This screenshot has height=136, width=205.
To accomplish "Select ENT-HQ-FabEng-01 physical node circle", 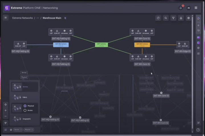I will (50, 117).
